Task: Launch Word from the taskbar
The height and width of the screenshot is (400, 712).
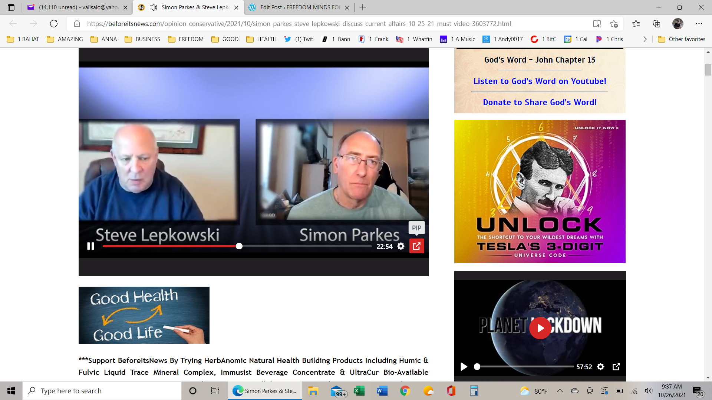Action: 382,391
